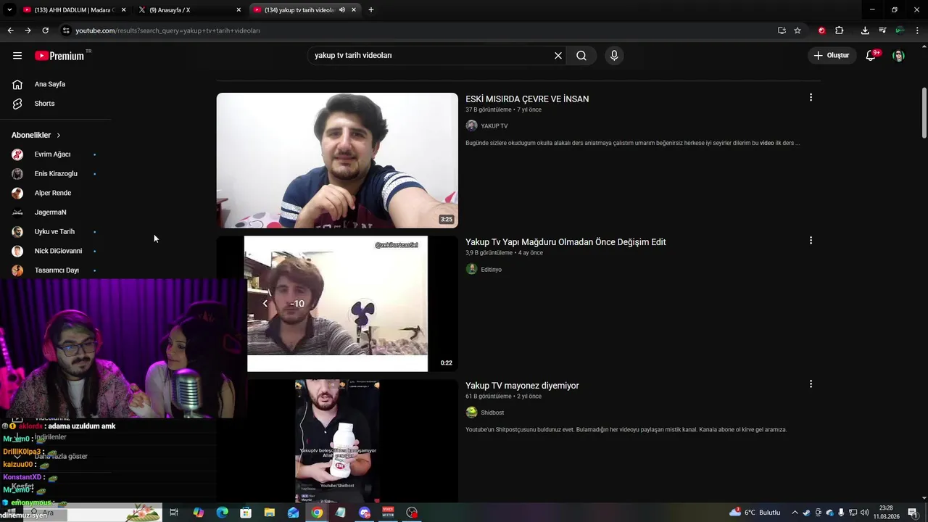Viewport: 928px width, 522px height.
Task: Open ESKİ MISIRDA ÇEVRE VE İNSAN video thumbnail
Action: click(337, 160)
